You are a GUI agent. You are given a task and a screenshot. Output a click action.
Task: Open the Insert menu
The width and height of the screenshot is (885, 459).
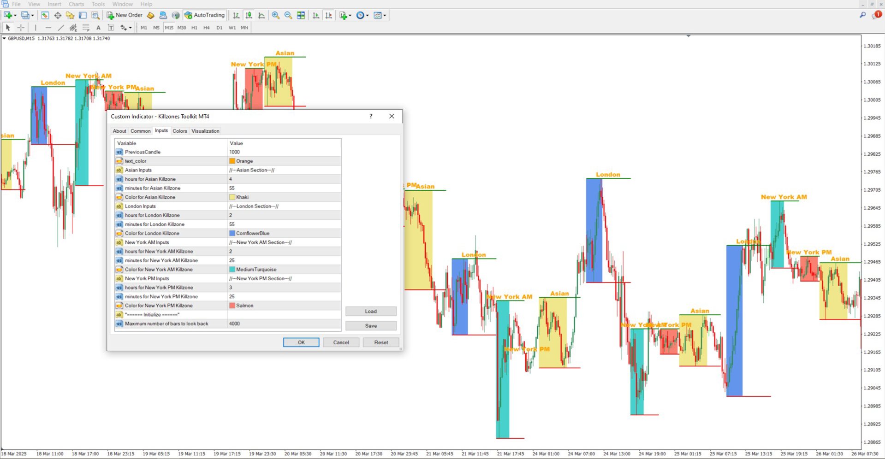coord(54,4)
